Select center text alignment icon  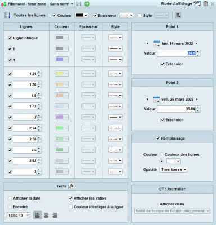coord(46,215)
